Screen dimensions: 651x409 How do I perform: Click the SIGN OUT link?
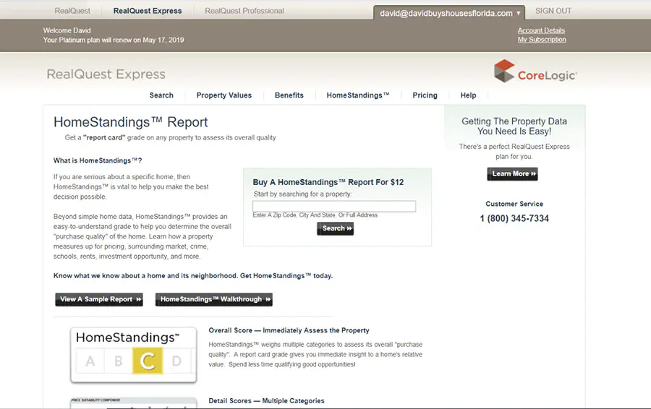(x=553, y=11)
